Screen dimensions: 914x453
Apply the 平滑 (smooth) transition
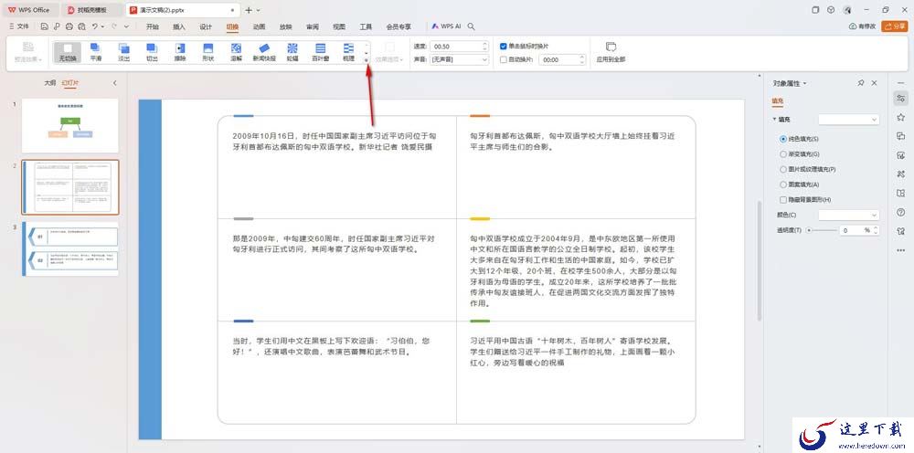pyautogui.click(x=96, y=52)
